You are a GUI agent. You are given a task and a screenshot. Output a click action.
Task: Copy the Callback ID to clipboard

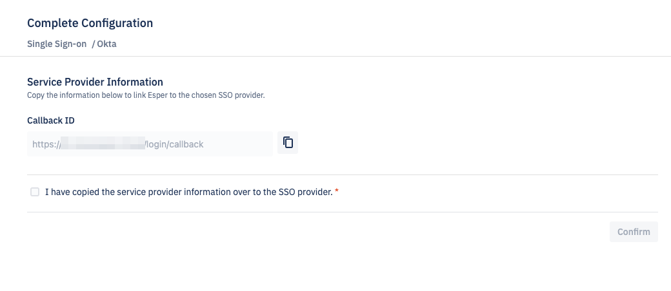pyautogui.click(x=288, y=143)
